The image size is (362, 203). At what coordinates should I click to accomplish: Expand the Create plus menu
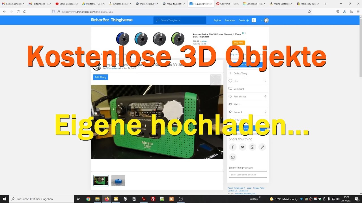tap(244, 20)
